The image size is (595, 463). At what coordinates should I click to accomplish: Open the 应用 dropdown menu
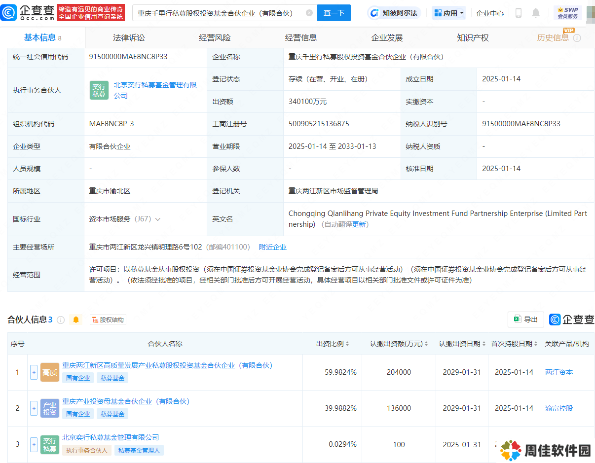[x=449, y=13]
